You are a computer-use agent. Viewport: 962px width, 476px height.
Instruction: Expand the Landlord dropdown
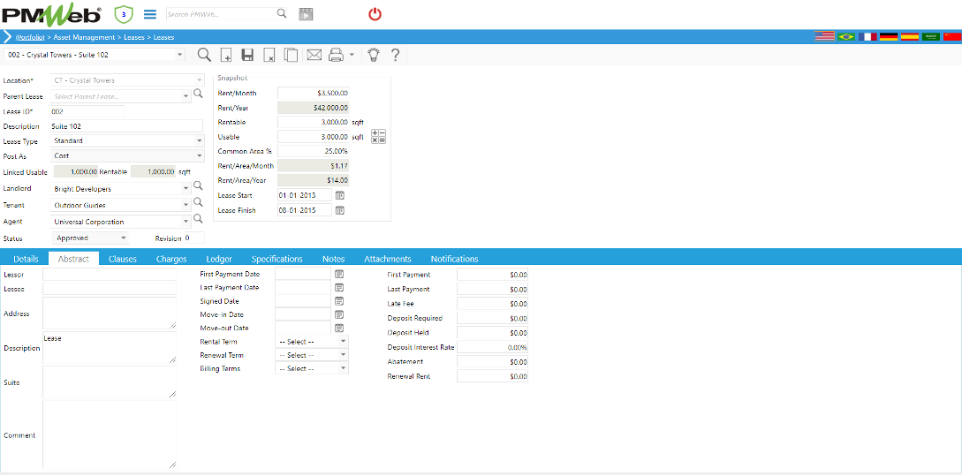pyautogui.click(x=186, y=189)
